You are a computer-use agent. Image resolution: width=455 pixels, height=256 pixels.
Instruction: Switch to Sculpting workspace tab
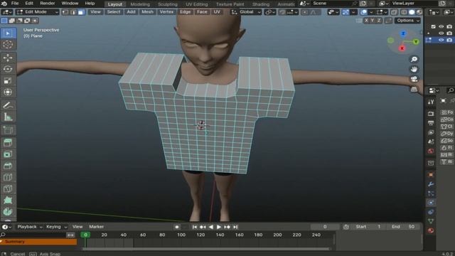point(168,4)
